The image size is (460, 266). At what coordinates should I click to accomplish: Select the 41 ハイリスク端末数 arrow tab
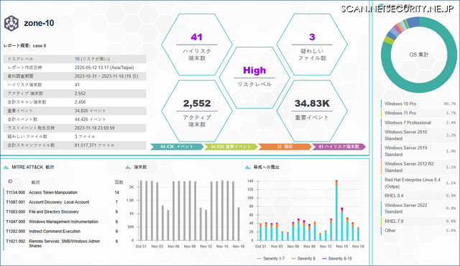(339, 147)
